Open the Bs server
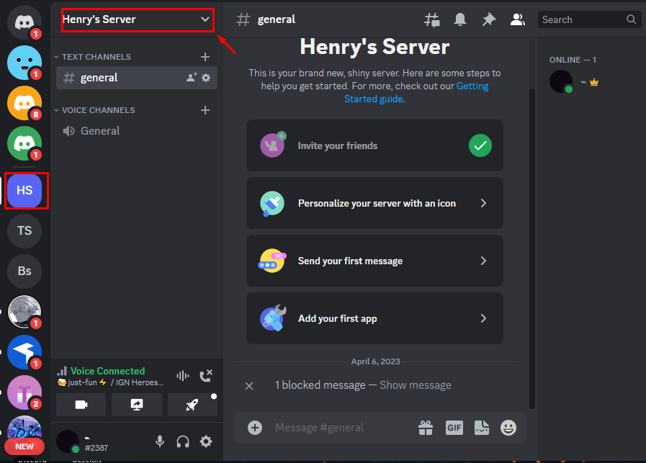Image resolution: width=646 pixels, height=463 pixels. coord(24,271)
